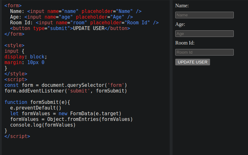
Task: Submit with the UPDATE USER button
Action: [x=192, y=62]
